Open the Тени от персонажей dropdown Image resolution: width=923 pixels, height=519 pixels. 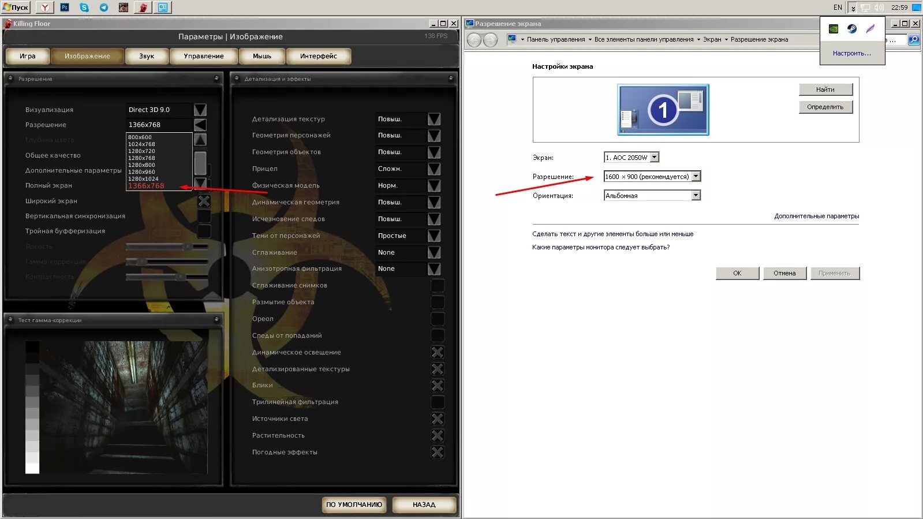click(434, 236)
